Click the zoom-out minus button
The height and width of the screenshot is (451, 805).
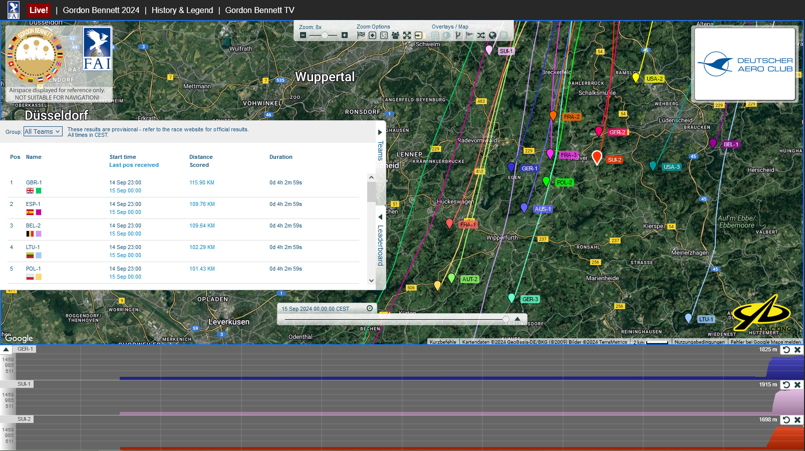pyautogui.click(x=303, y=35)
